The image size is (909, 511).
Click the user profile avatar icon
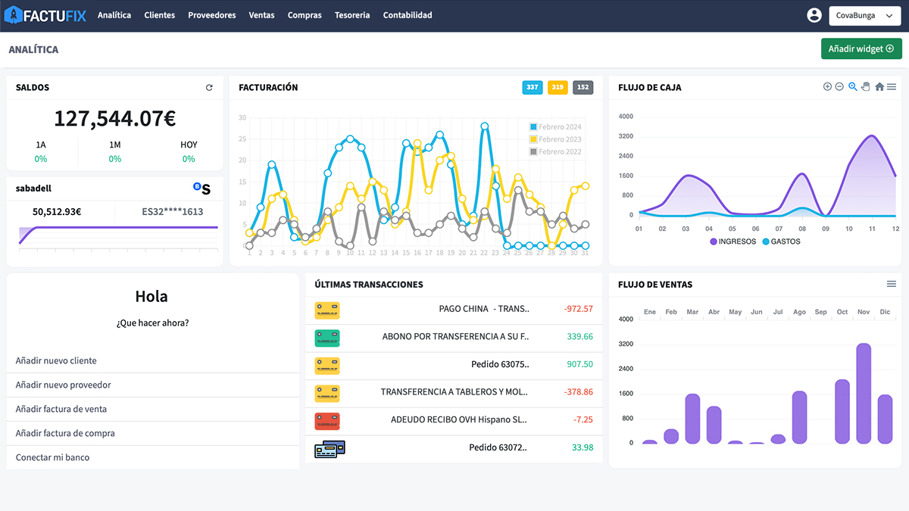(x=814, y=15)
